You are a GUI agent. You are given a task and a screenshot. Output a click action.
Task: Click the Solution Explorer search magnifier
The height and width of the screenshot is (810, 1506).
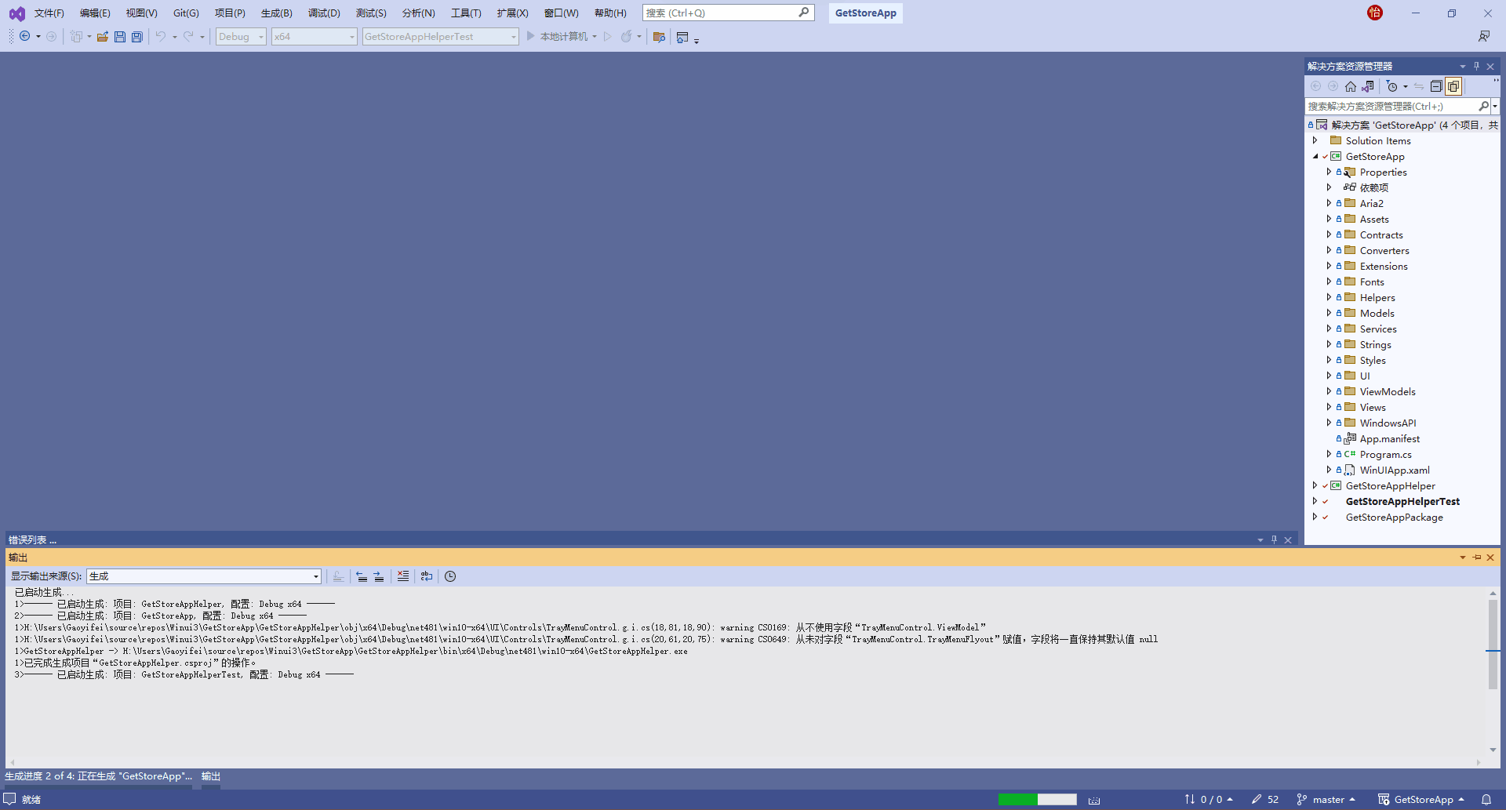(x=1483, y=106)
